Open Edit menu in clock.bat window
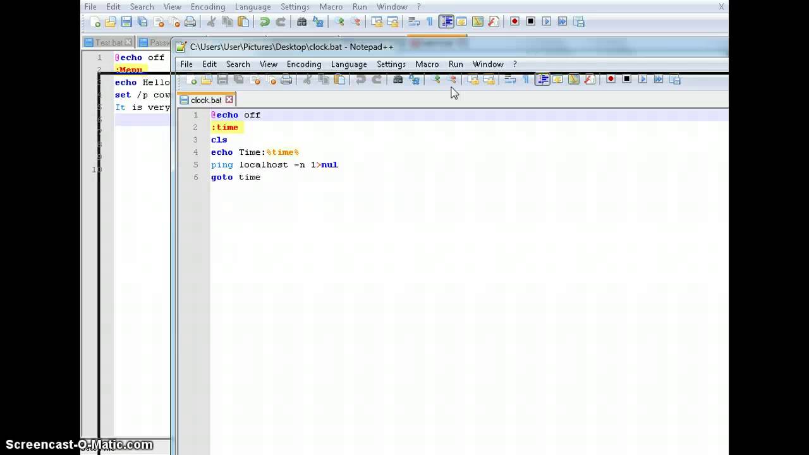Screen dimensions: 809x455 click(209, 64)
